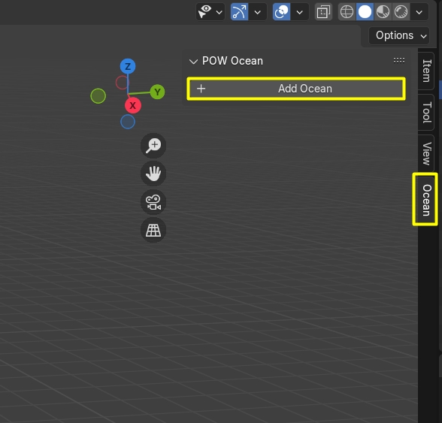Click the plus icon on Add Ocean
The width and height of the screenshot is (442, 423).
[x=201, y=89]
